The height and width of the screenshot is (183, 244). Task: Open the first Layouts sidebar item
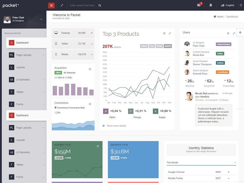pos(26,67)
